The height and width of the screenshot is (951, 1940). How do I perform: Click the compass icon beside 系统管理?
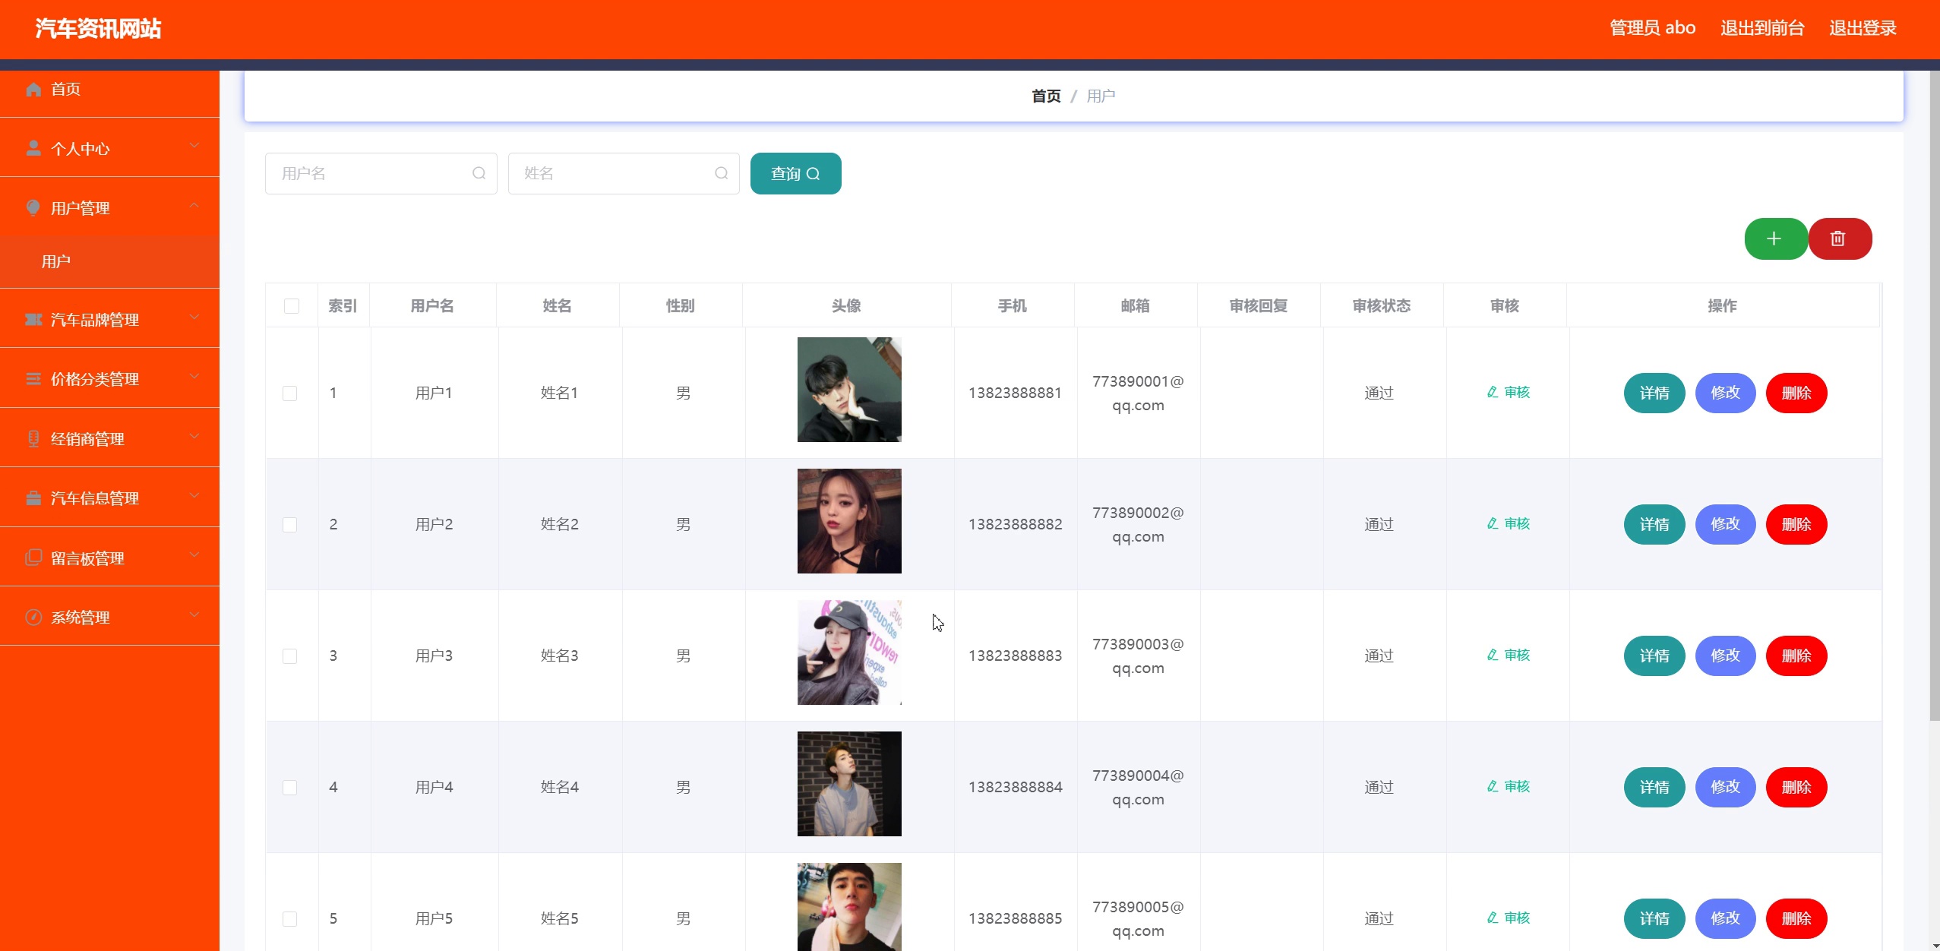pos(33,617)
